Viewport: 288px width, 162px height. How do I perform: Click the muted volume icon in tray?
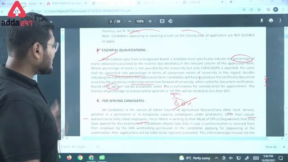point(231,158)
